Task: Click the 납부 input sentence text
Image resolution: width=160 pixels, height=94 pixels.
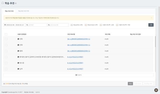Action: [x=21, y=69]
